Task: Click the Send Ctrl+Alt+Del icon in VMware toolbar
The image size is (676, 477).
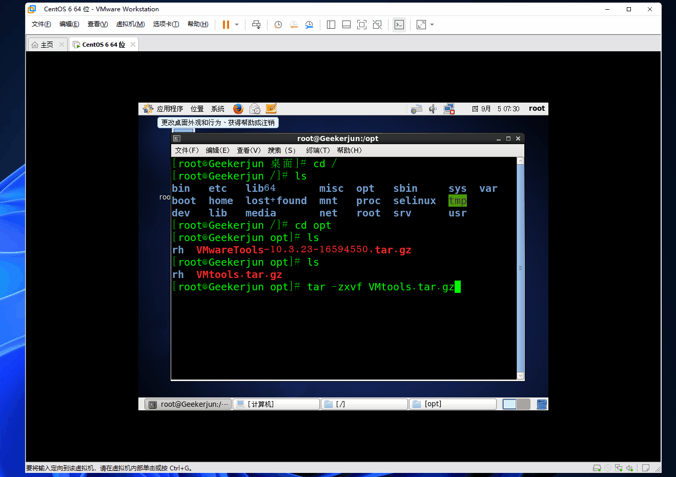Action: pos(256,25)
